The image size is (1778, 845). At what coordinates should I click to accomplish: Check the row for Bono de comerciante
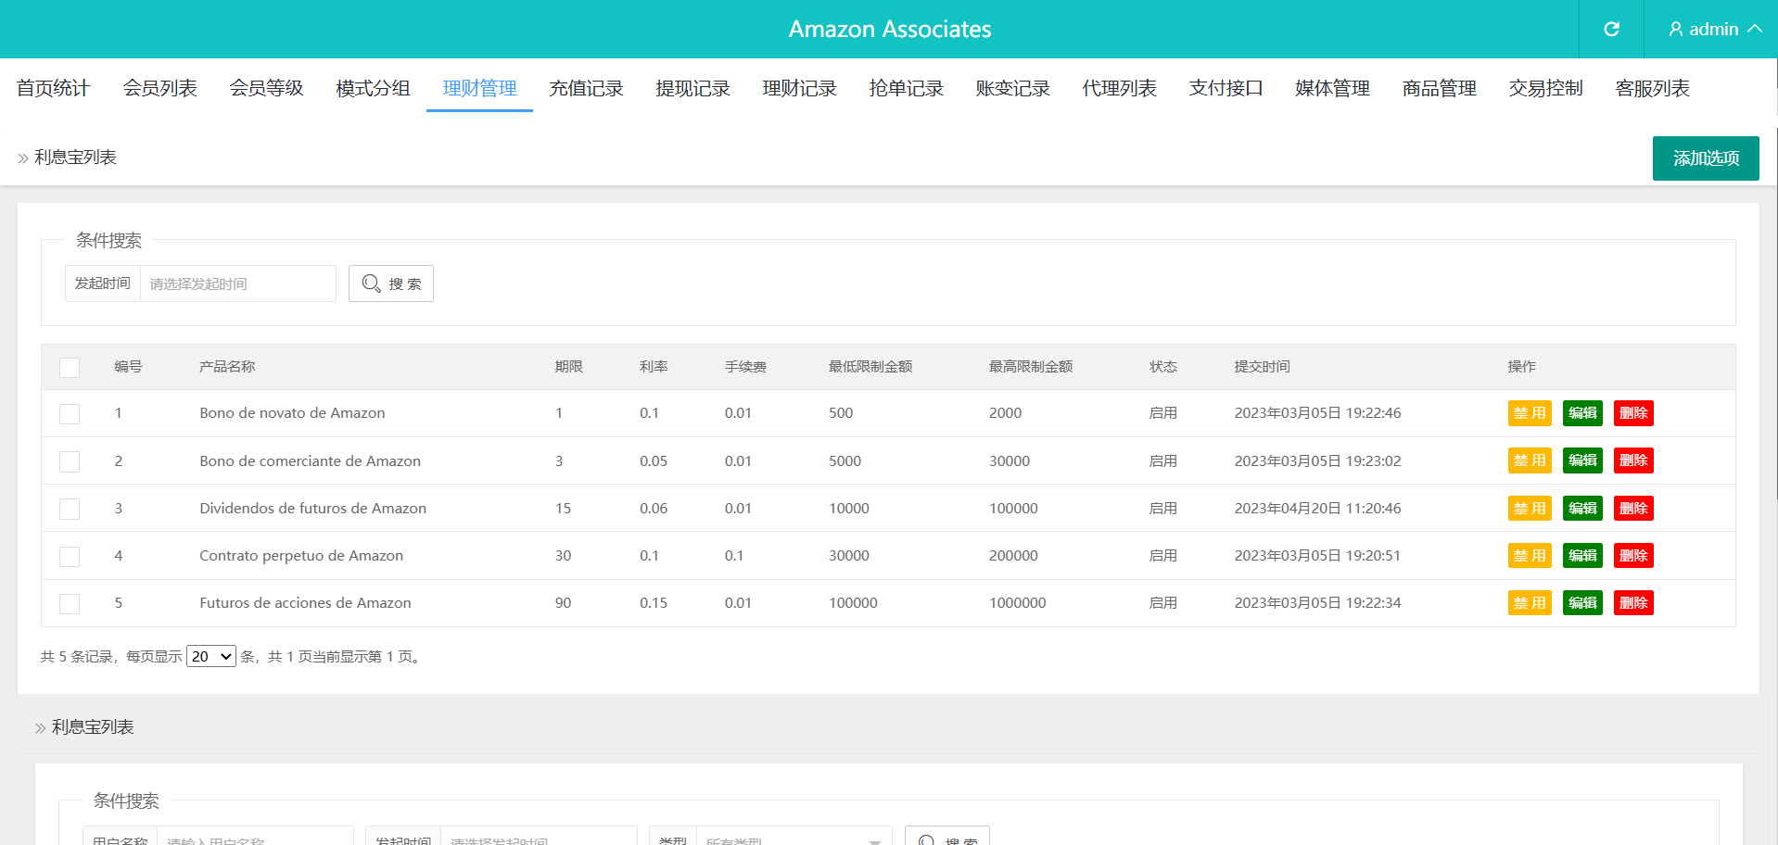click(x=70, y=461)
